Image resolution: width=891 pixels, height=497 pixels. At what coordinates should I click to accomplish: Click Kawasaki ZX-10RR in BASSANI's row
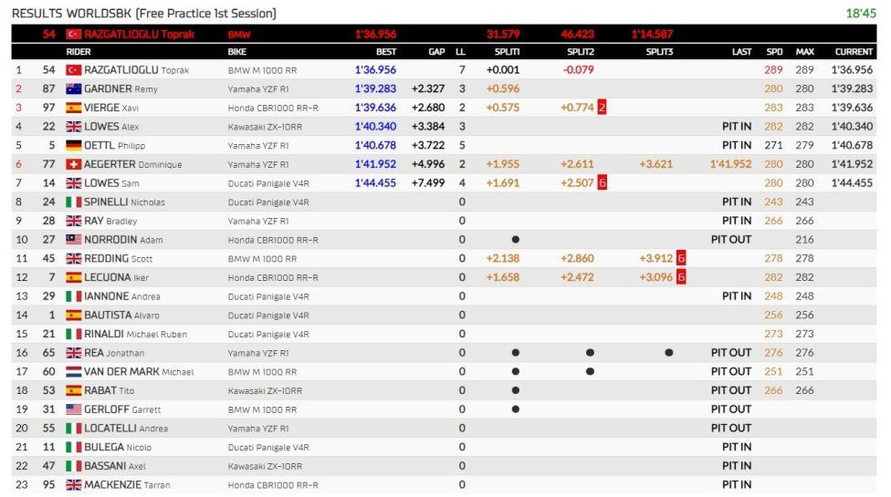pos(265,466)
